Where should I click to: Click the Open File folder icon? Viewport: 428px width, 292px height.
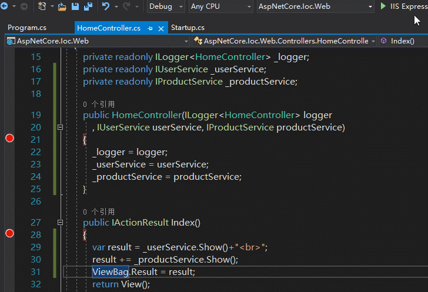(62, 6)
